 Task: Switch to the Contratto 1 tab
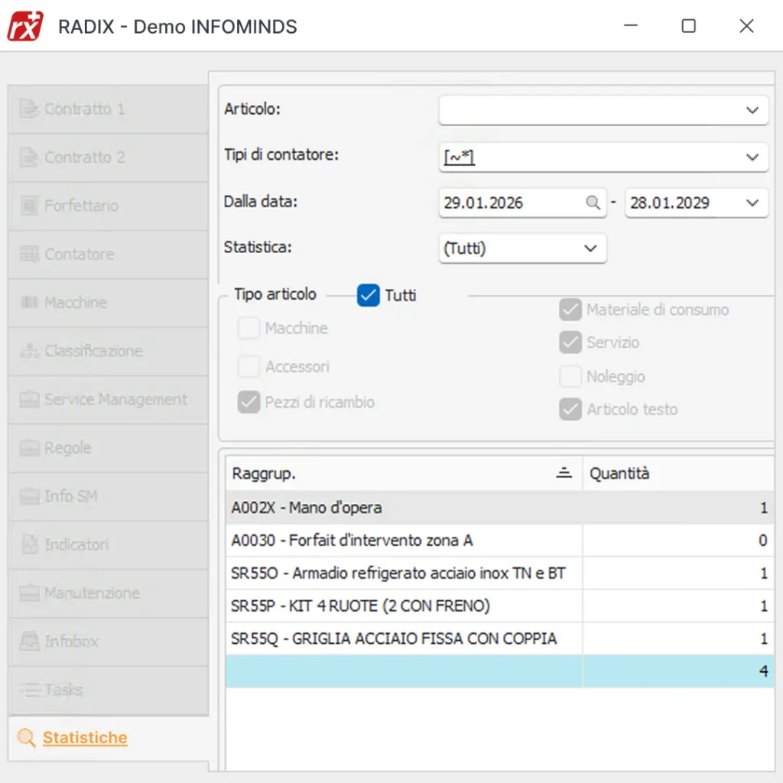click(x=84, y=109)
